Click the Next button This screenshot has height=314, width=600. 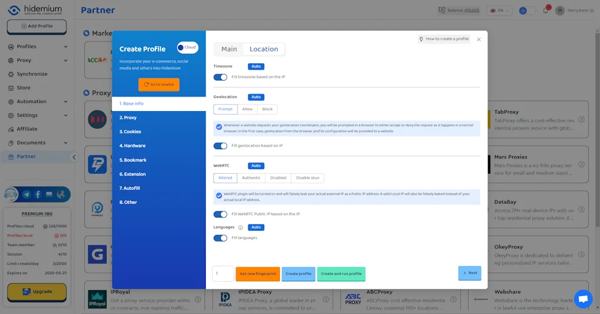[x=469, y=273]
